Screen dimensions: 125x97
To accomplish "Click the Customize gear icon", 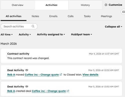I will click(x=106, y=5).
